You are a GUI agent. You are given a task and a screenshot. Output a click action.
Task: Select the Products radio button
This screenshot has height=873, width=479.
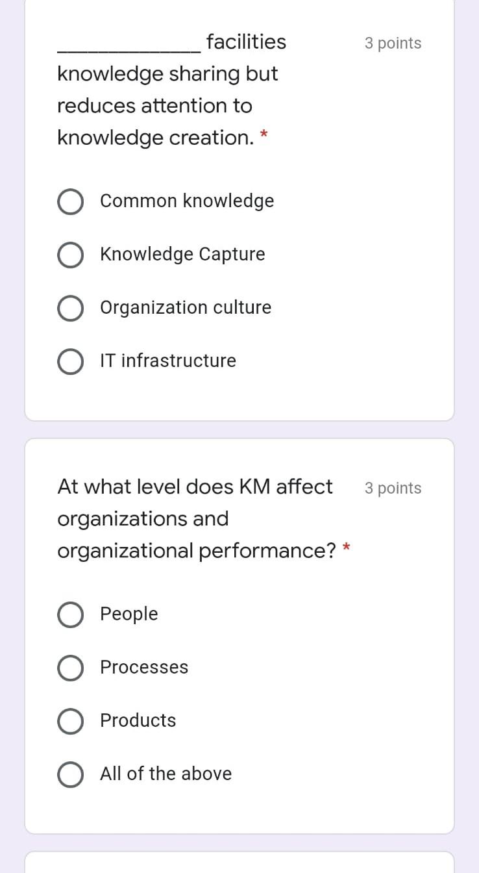click(71, 721)
